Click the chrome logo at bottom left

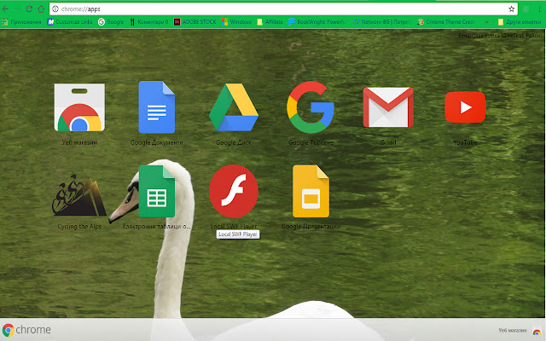(x=26, y=330)
